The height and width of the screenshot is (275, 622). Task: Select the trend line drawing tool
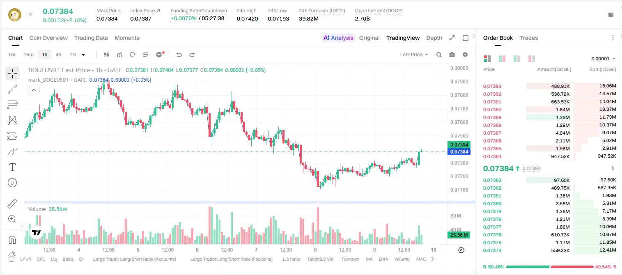pyautogui.click(x=12, y=89)
